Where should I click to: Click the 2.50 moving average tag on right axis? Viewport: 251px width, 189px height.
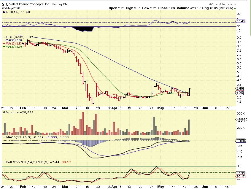click(240, 93)
